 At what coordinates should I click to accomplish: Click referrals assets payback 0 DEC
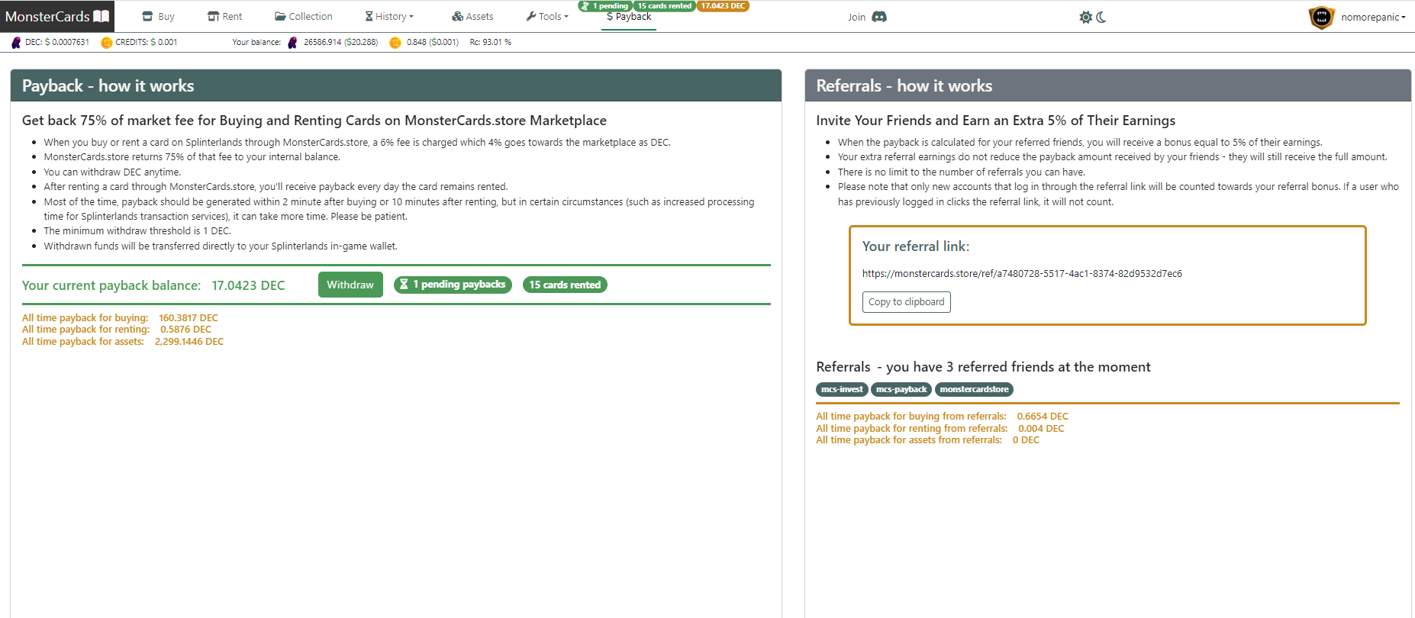click(x=1026, y=440)
